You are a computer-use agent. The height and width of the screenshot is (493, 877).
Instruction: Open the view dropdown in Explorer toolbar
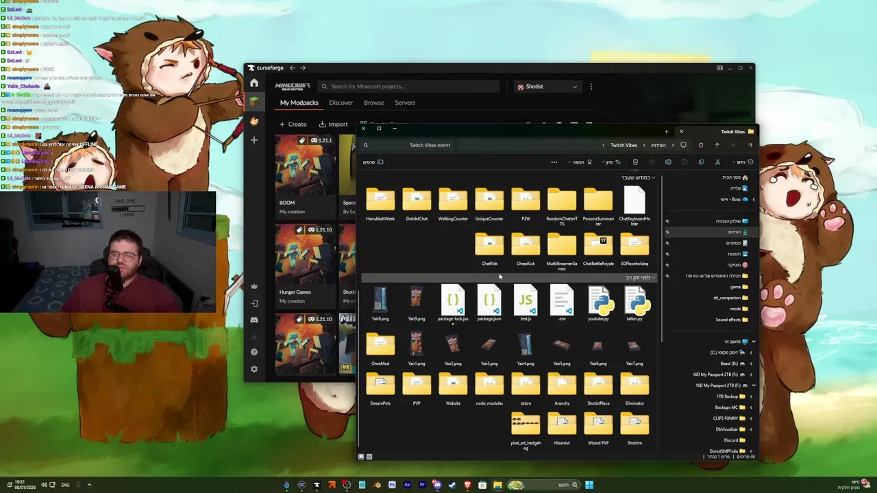click(x=580, y=162)
